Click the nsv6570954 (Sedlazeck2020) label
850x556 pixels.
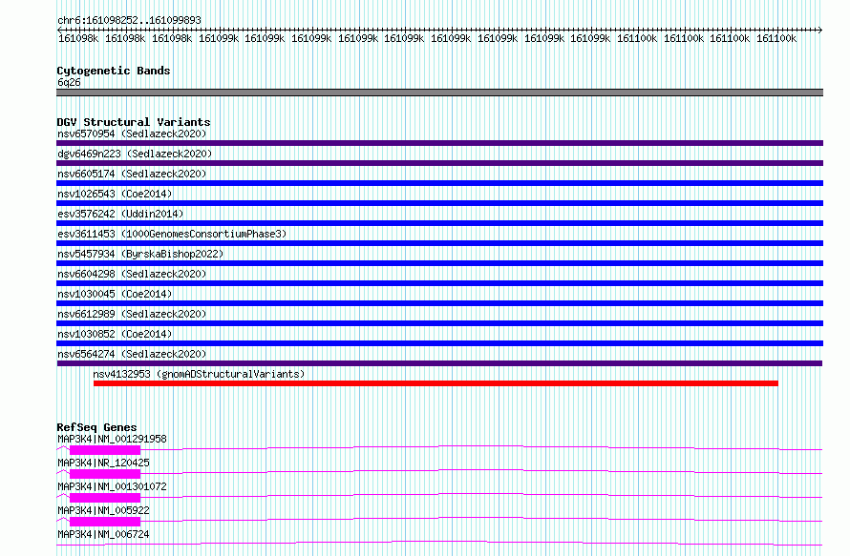click(x=132, y=134)
